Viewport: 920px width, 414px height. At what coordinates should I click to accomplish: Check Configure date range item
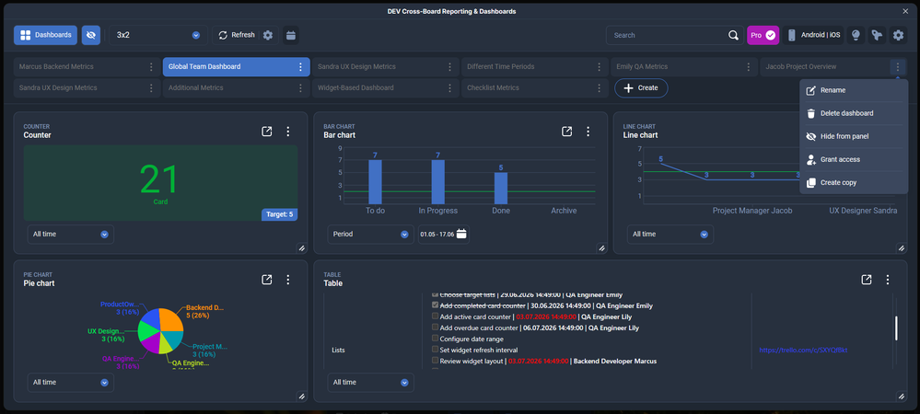[435, 339]
